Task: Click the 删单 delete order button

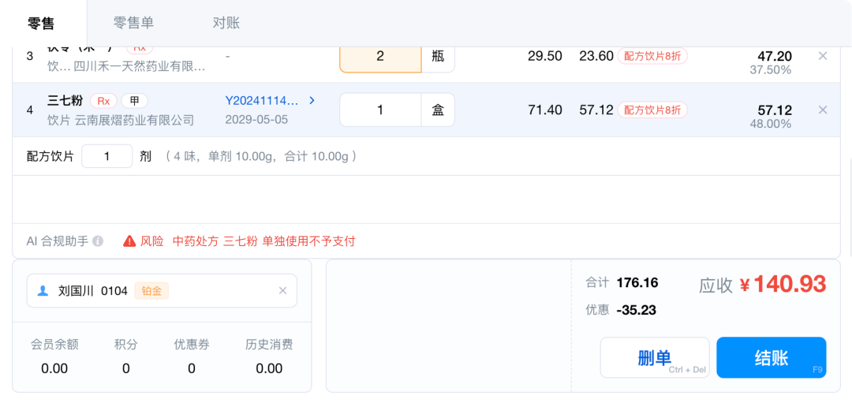Action: coord(655,358)
